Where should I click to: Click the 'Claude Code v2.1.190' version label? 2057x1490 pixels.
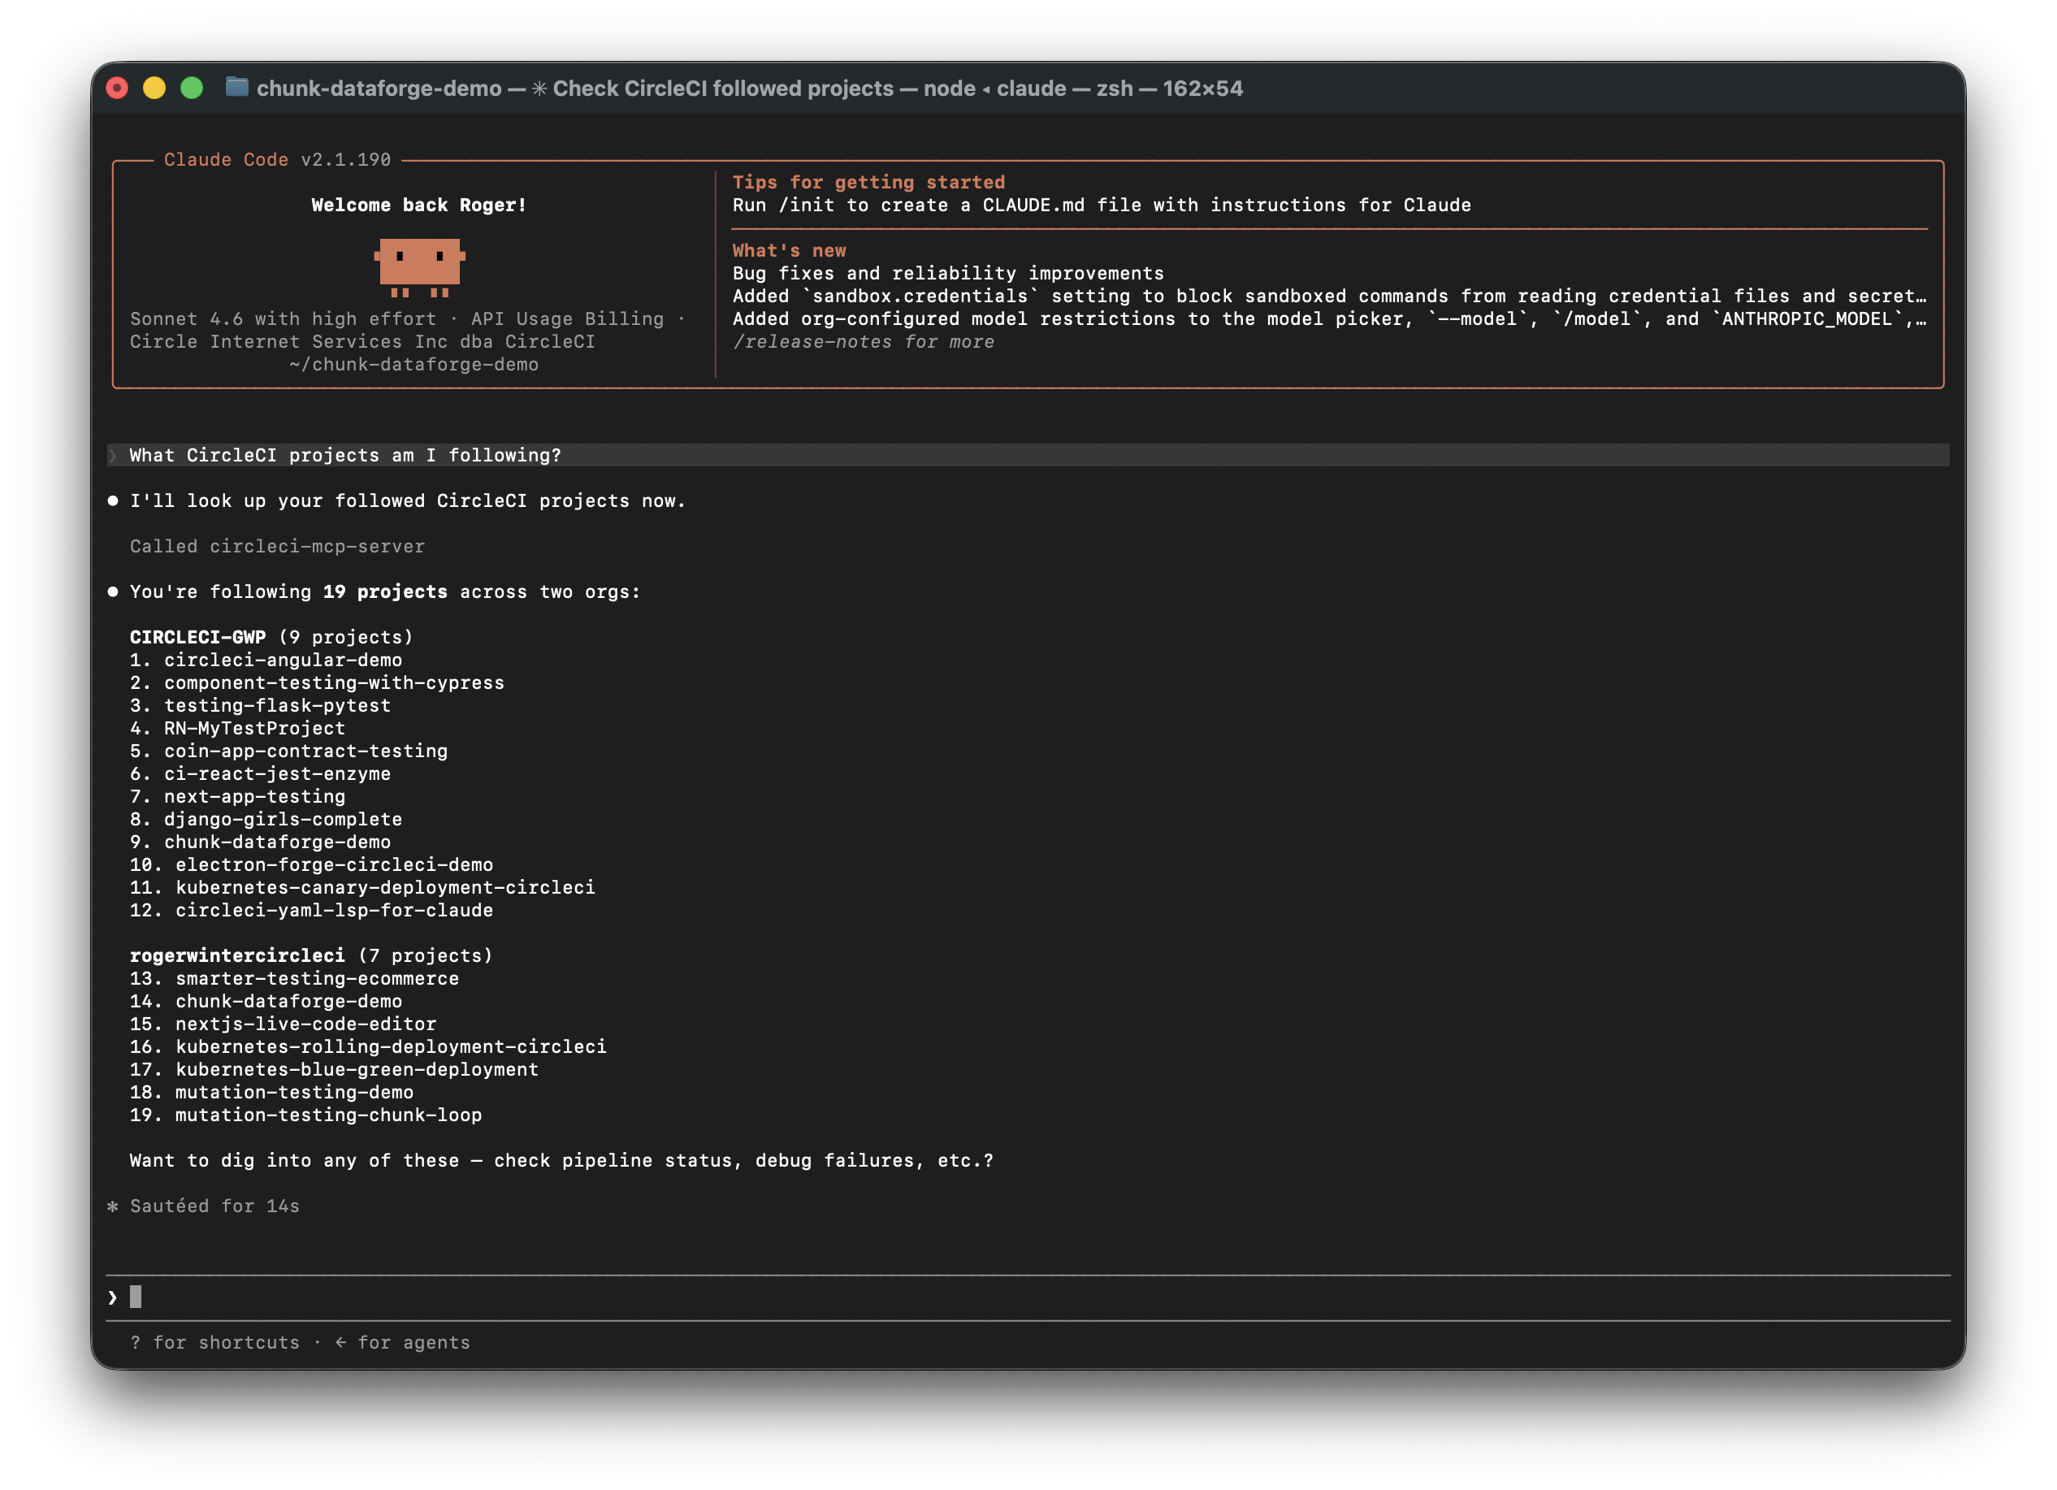(x=277, y=159)
